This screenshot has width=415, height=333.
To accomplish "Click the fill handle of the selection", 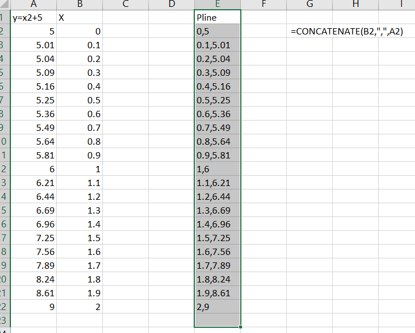I will [240, 327].
